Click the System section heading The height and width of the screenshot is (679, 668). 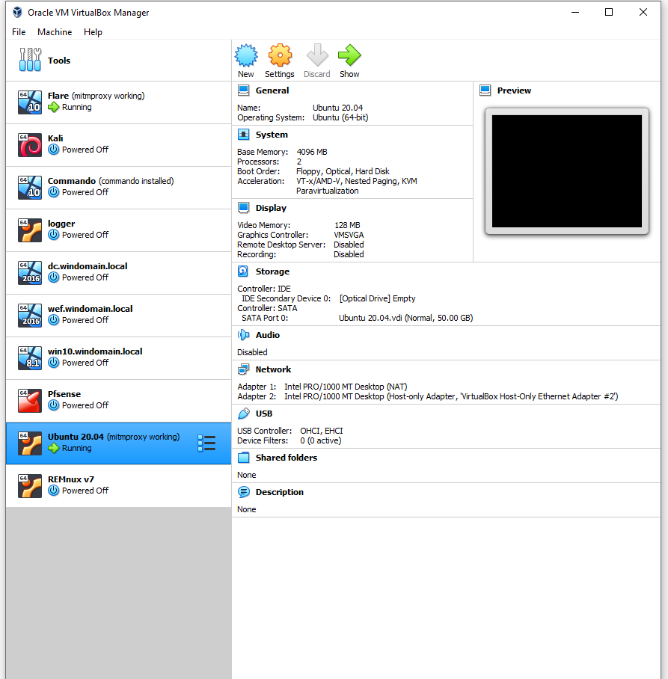click(x=272, y=135)
